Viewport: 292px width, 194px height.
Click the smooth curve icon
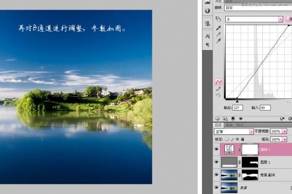coord(218,95)
